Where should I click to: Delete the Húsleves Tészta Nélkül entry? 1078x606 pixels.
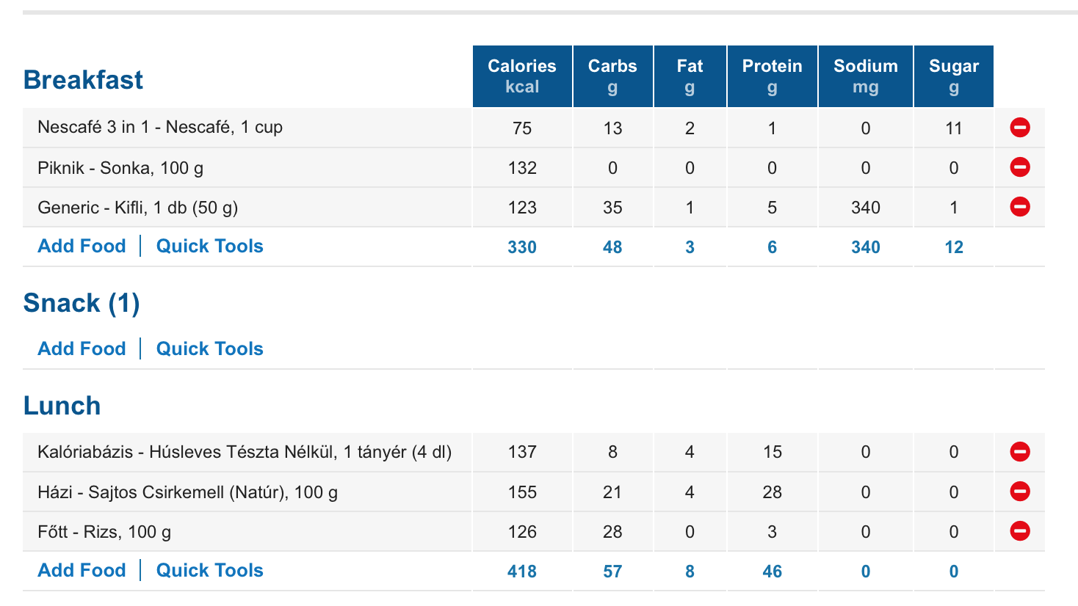pyautogui.click(x=1019, y=452)
